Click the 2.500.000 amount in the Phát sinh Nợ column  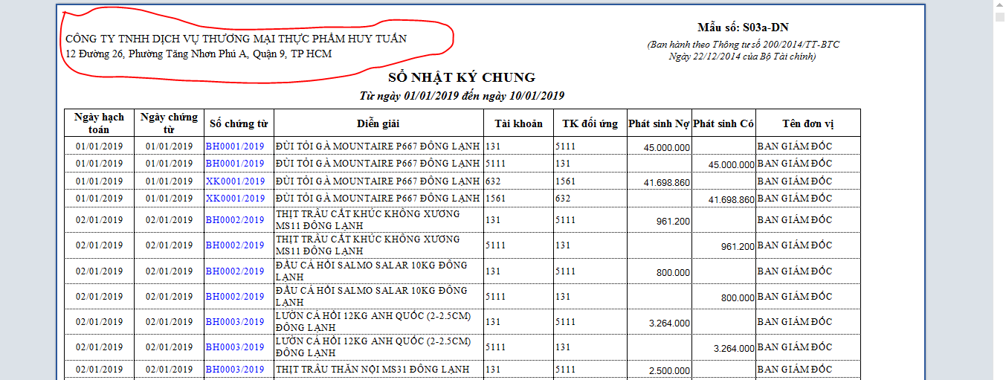(x=670, y=371)
